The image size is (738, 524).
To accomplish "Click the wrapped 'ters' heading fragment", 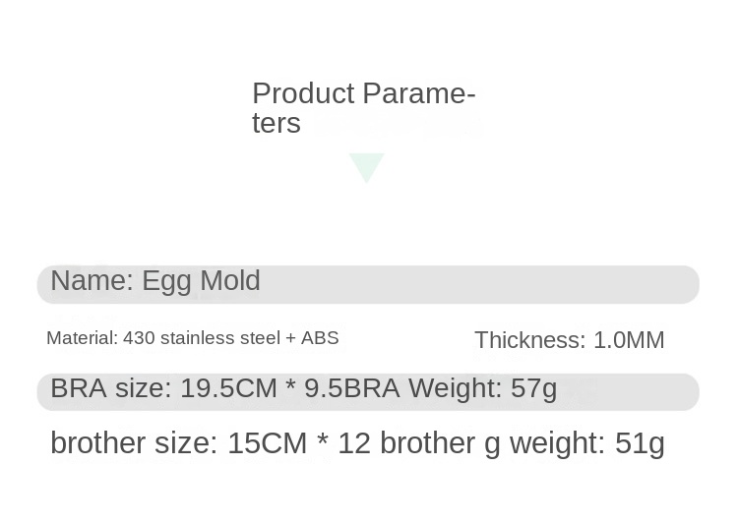I will pyautogui.click(x=277, y=123).
